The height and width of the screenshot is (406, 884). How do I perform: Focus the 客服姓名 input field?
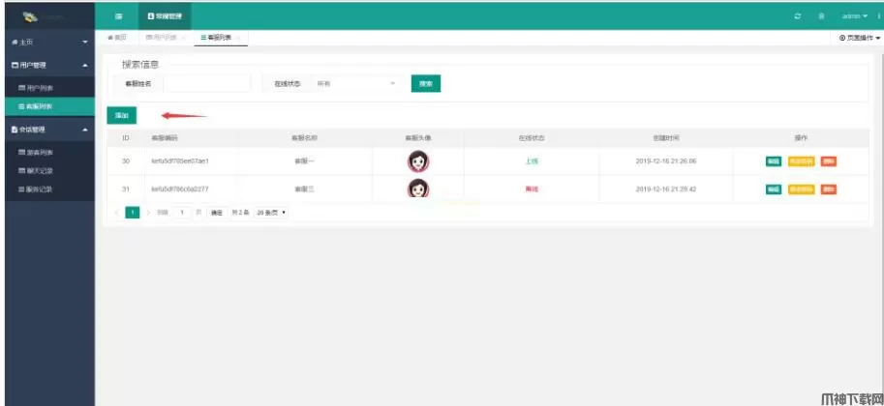(206, 83)
